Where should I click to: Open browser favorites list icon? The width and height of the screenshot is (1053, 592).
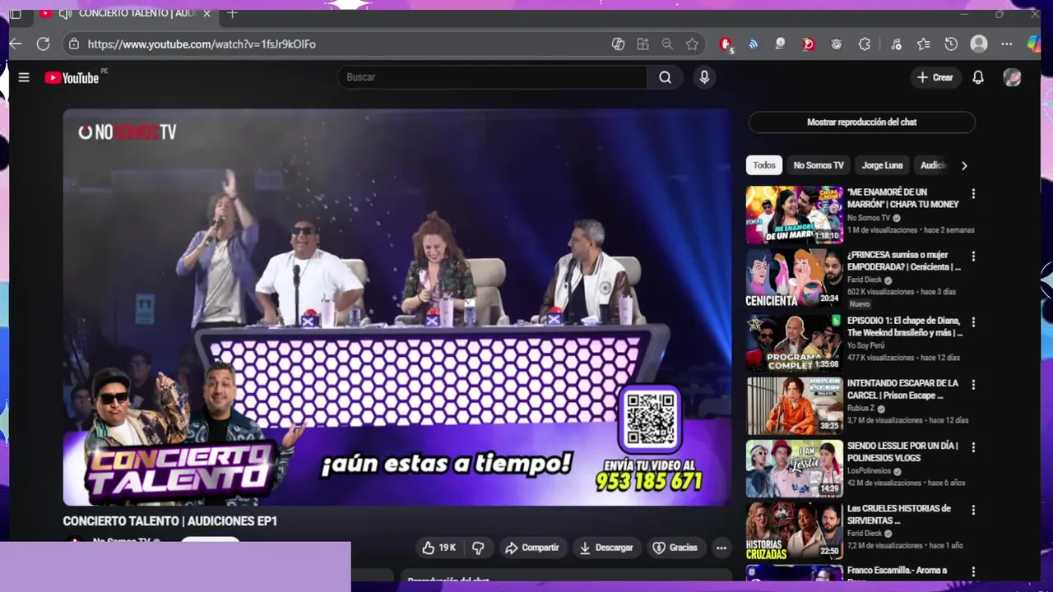coord(923,44)
